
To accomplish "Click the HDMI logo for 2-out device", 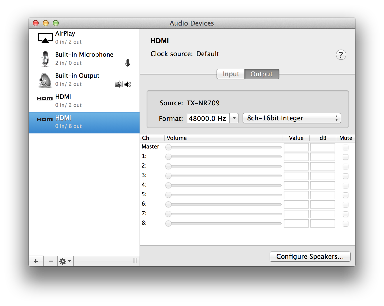I will coord(45,99).
